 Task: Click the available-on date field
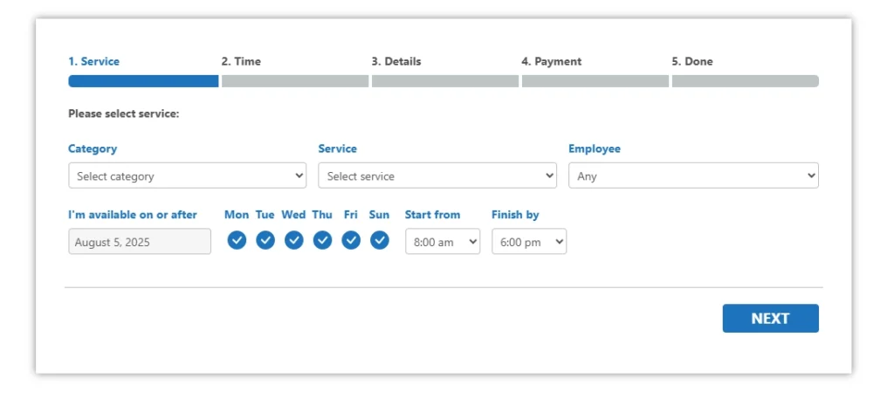coord(140,242)
